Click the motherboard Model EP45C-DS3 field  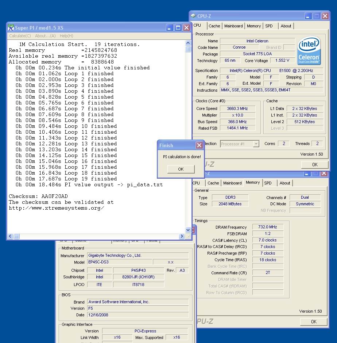(120, 262)
